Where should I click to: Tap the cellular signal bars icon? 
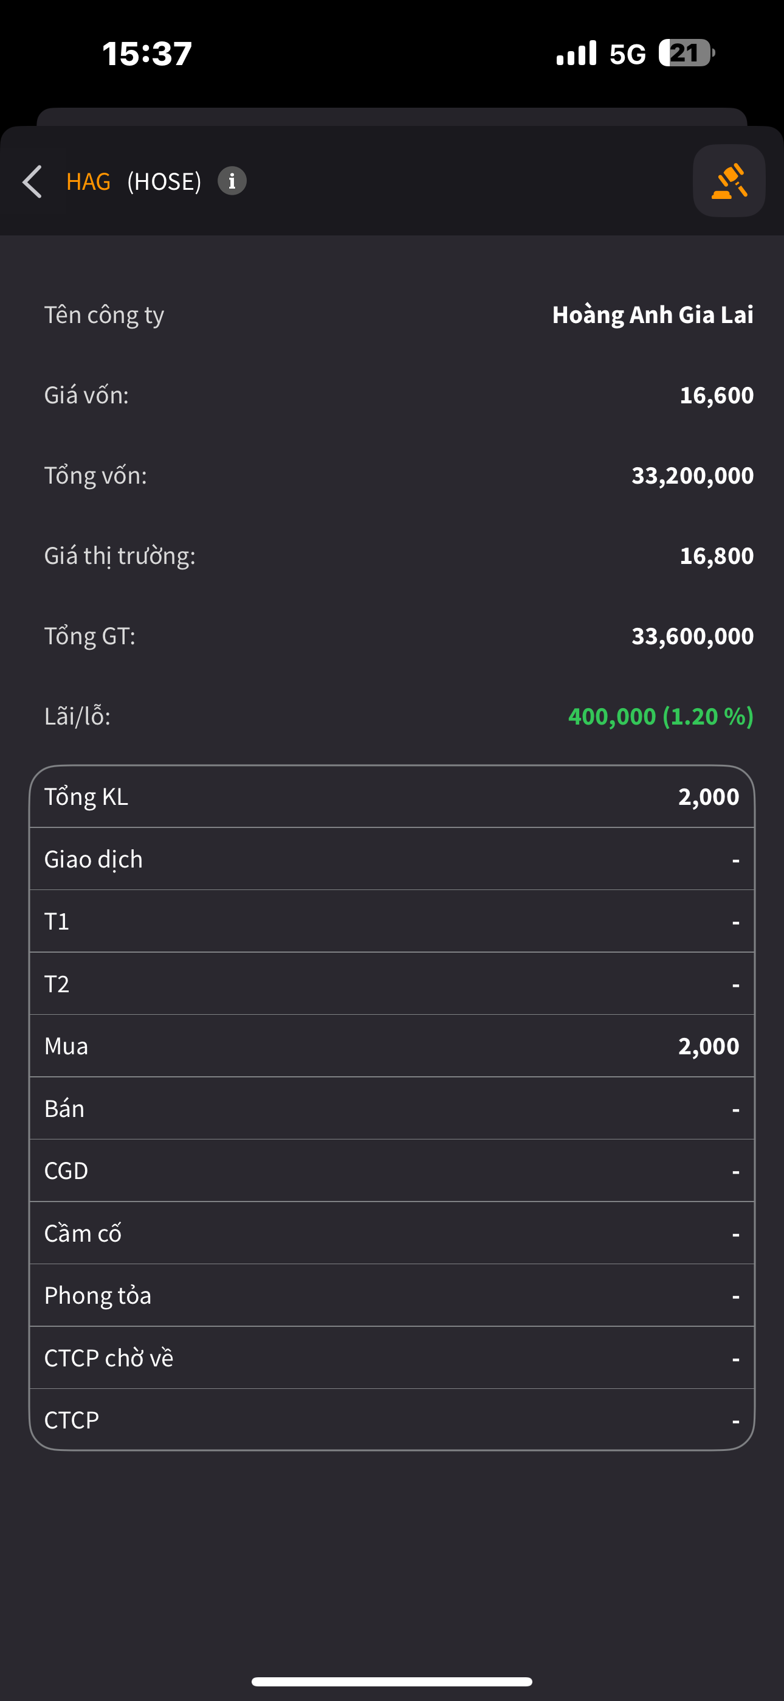click(x=576, y=53)
